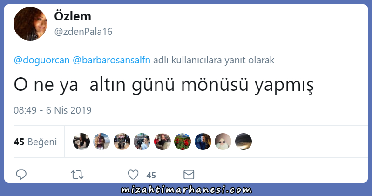This screenshot has width=372, height=196.
Task: Open liker avatar of man in blue
Action: [203, 142]
